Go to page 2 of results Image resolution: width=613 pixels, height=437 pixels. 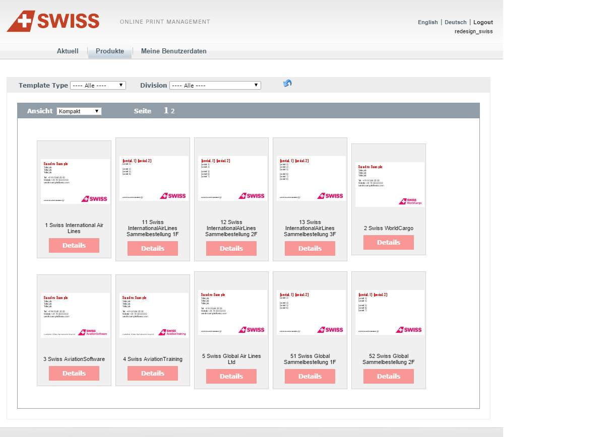click(x=173, y=111)
